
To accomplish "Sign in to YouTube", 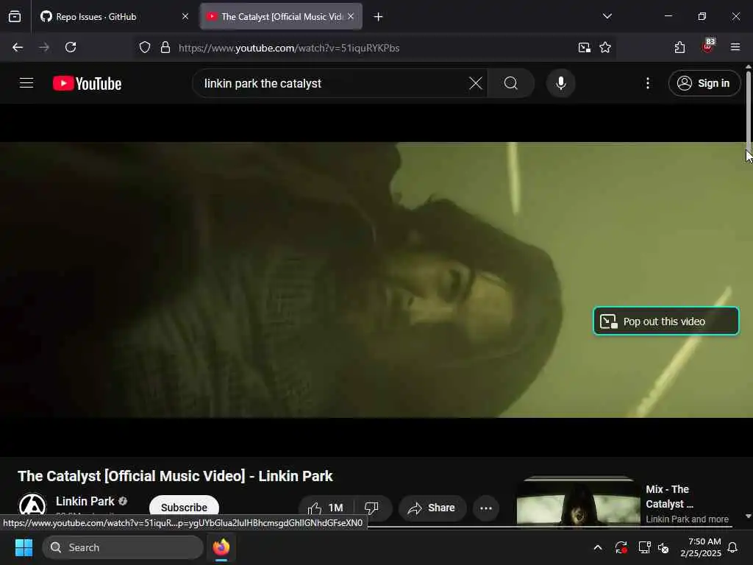I will [x=704, y=84].
